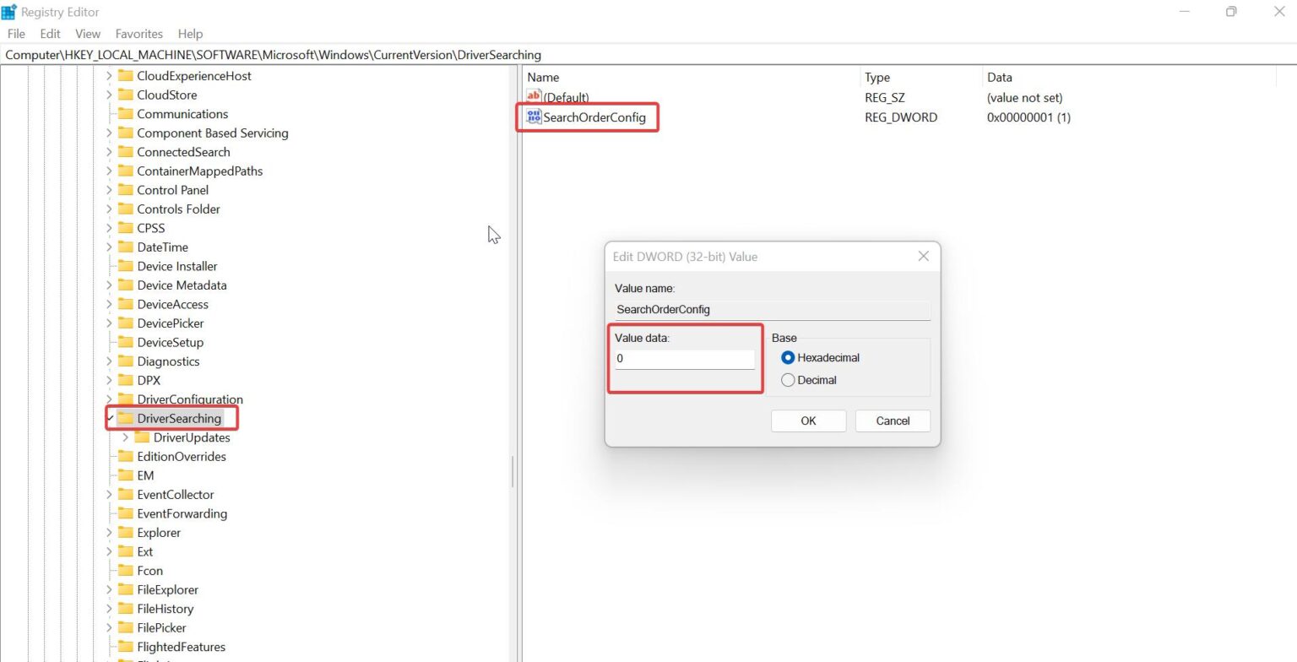Click the Control Panel folder icon
Viewport: 1297px width, 662px height.
pyautogui.click(x=125, y=189)
